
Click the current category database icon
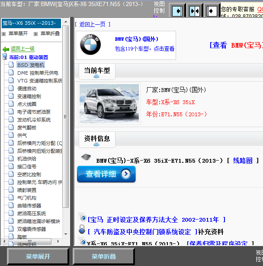(5, 57)
